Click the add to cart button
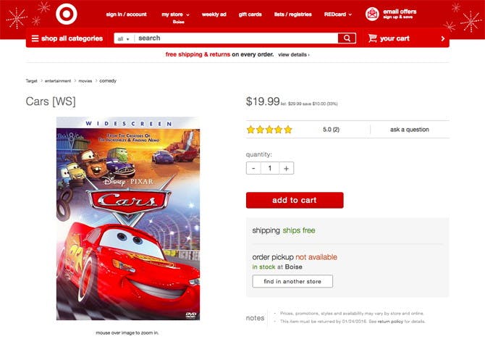Viewport: 485px width, 339px height. [295, 200]
